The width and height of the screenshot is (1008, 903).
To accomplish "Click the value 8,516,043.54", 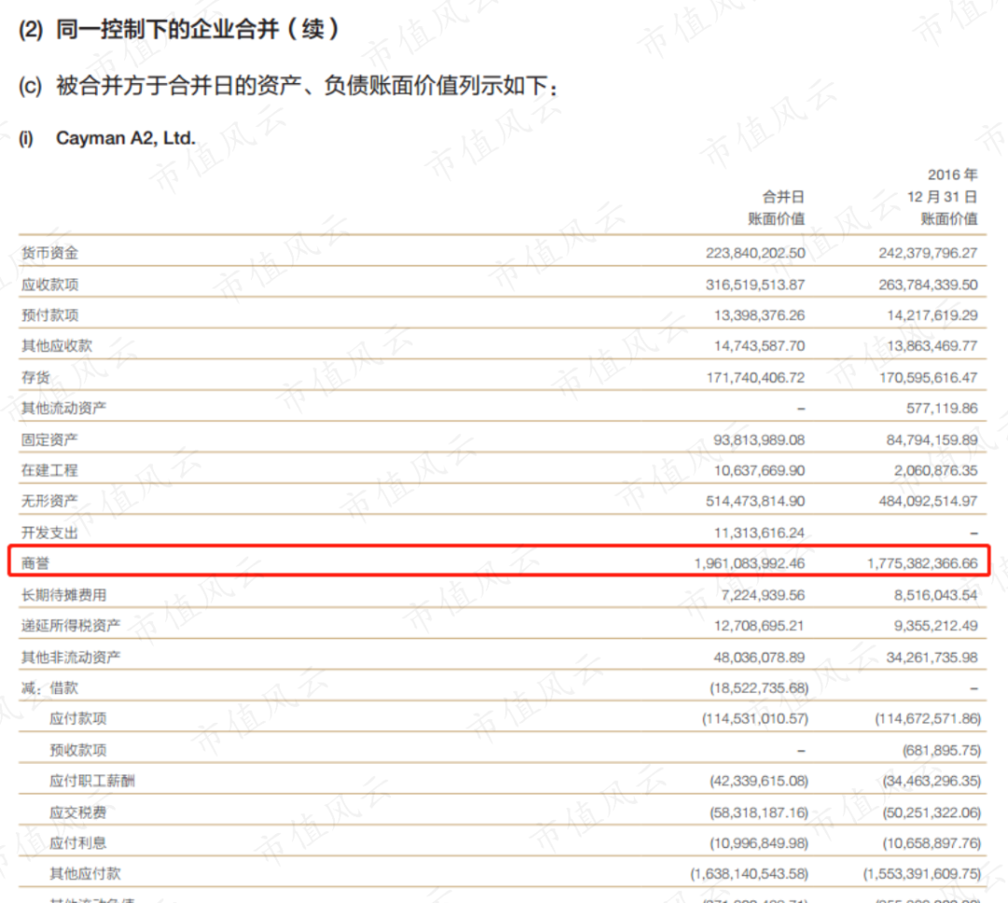I will (x=936, y=595).
